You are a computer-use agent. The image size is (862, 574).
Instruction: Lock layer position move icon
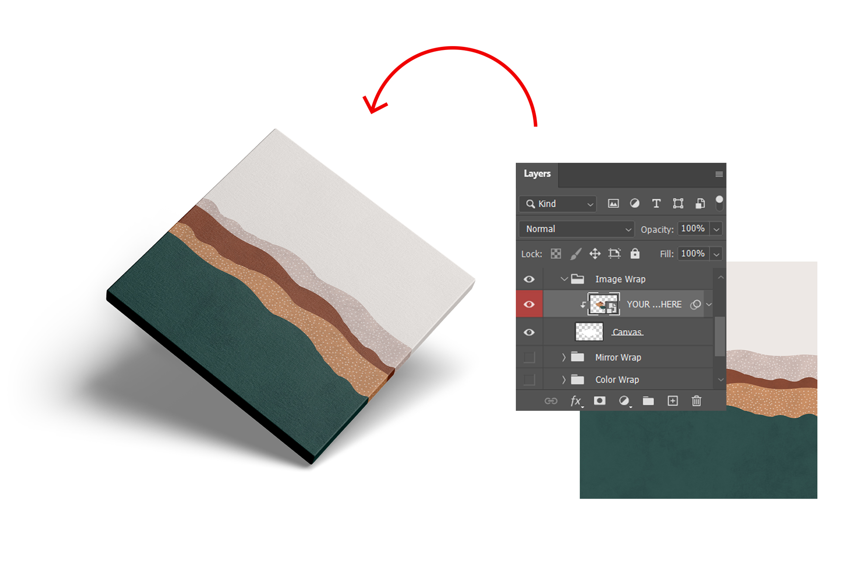coord(595,254)
